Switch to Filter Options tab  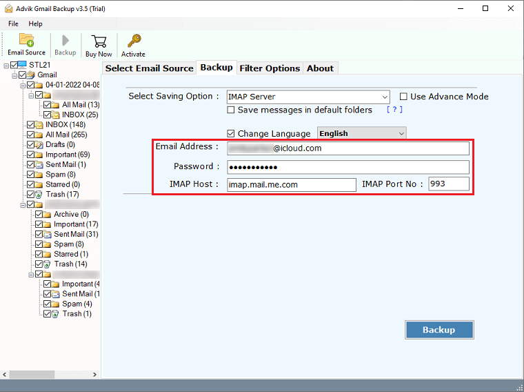pos(270,68)
